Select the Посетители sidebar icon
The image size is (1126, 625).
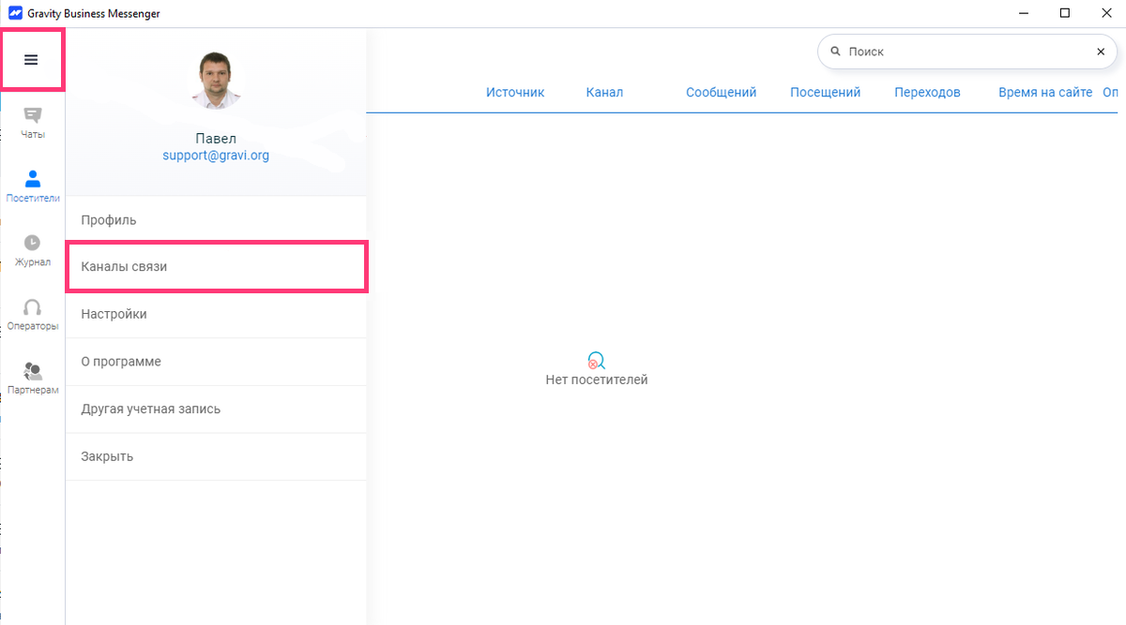tap(33, 186)
